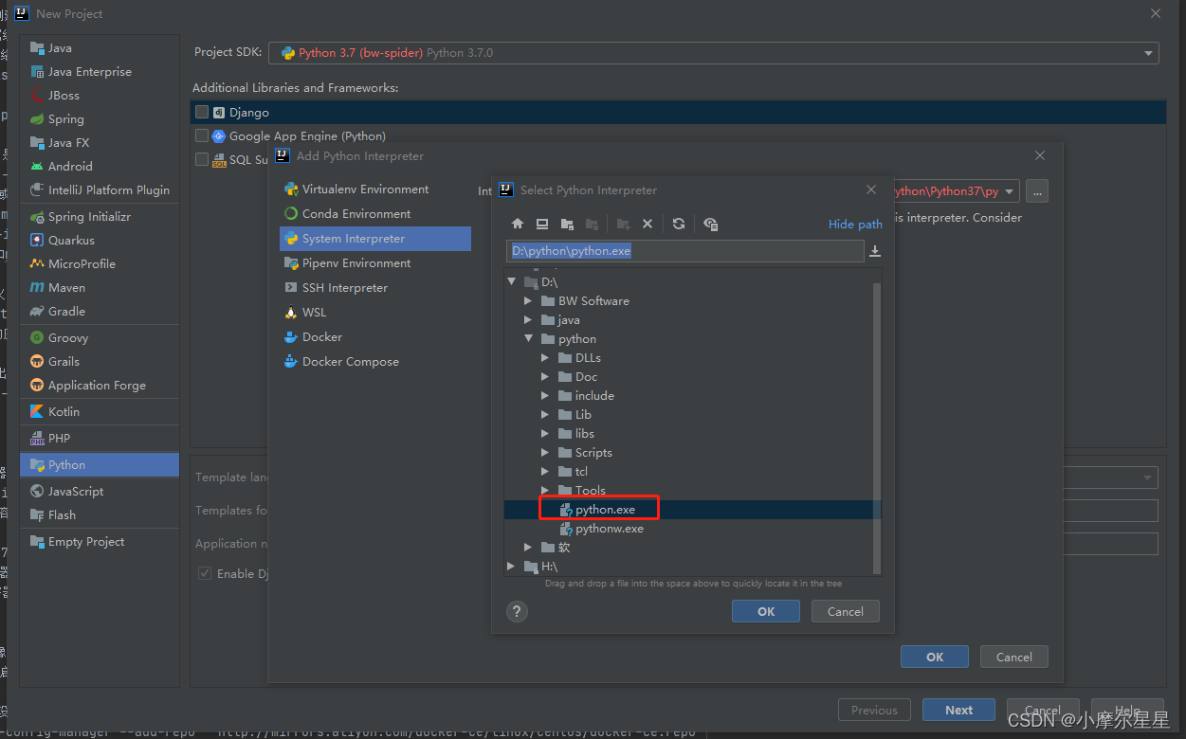
Task: Go to home directory in file chooser
Action: coord(518,224)
